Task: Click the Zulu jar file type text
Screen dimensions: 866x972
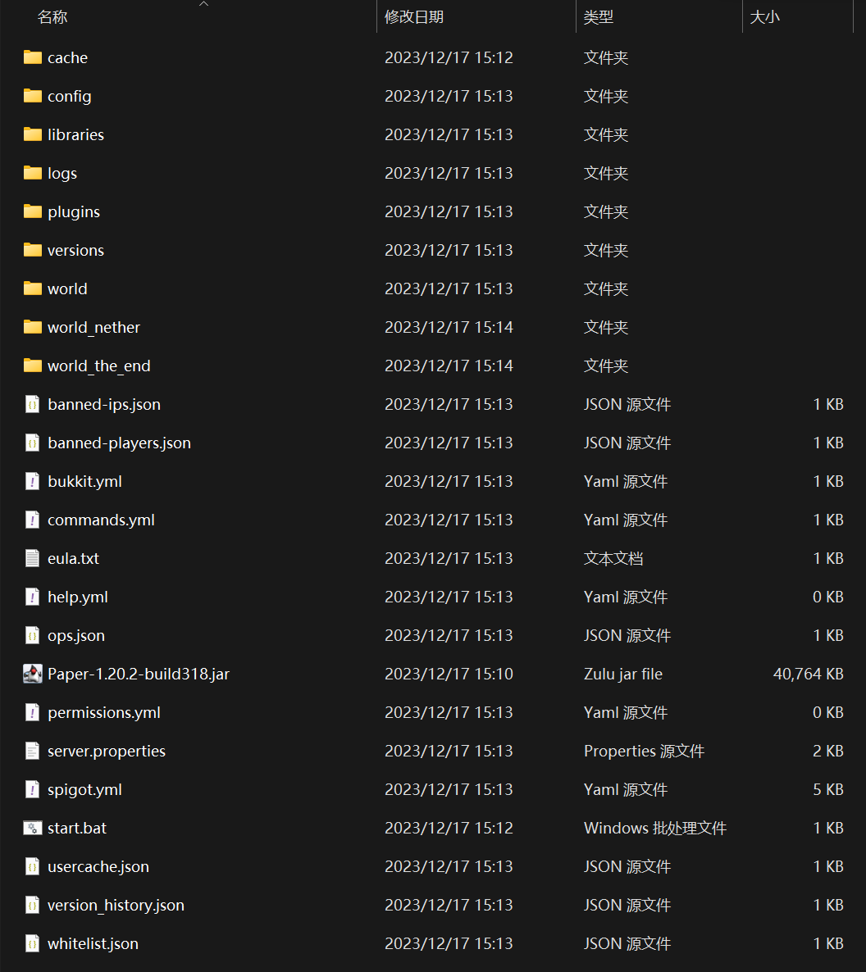Action: point(622,674)
